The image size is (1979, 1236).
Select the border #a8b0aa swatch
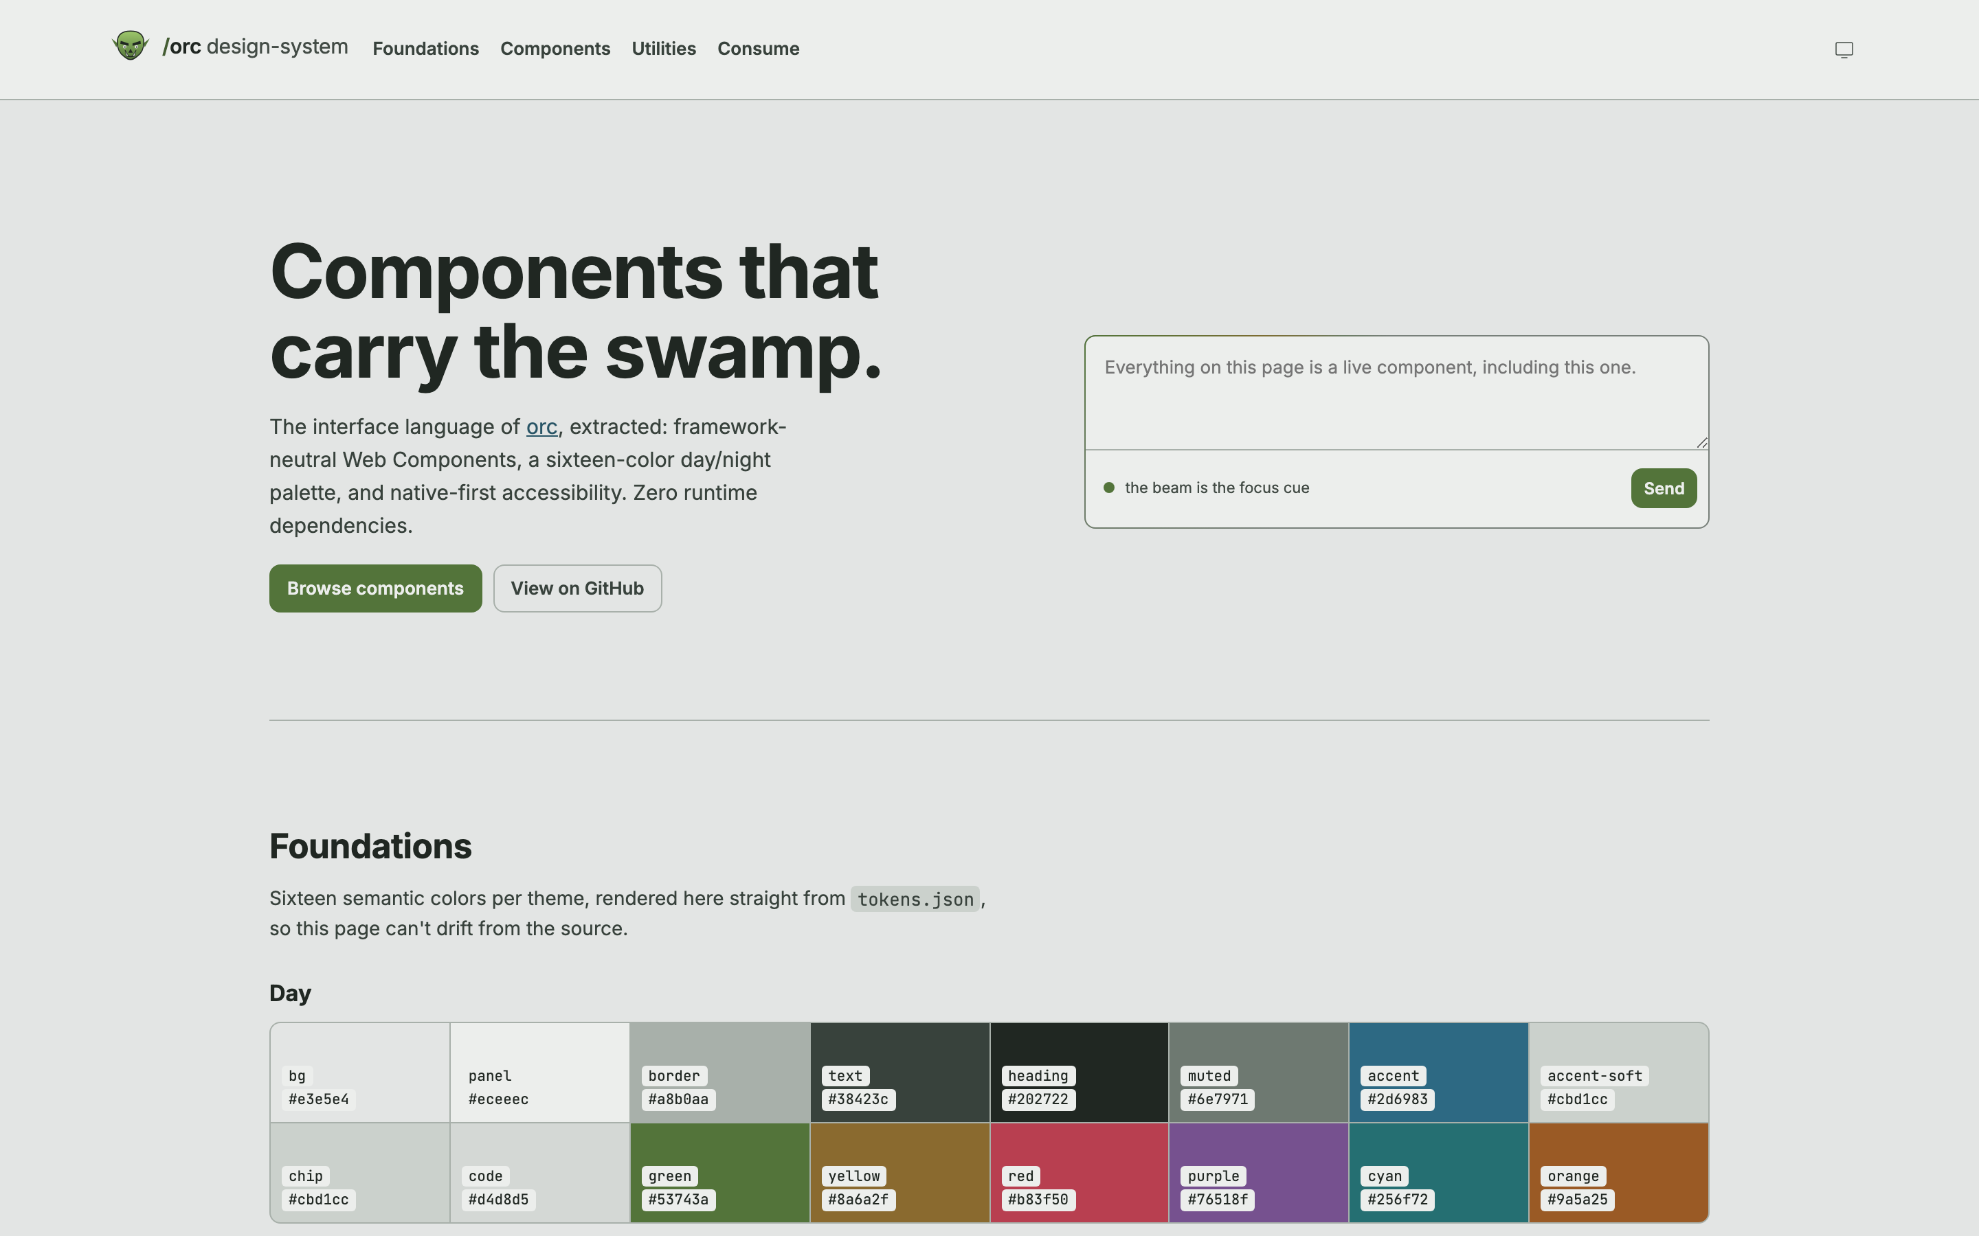pos(719,1073)
